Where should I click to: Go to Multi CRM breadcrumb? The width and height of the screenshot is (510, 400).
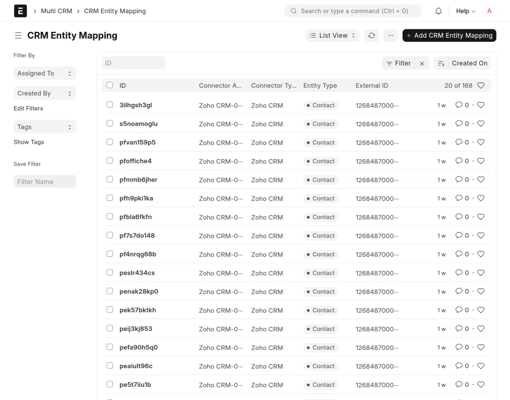pyautogui.click(x=57, y=11)
